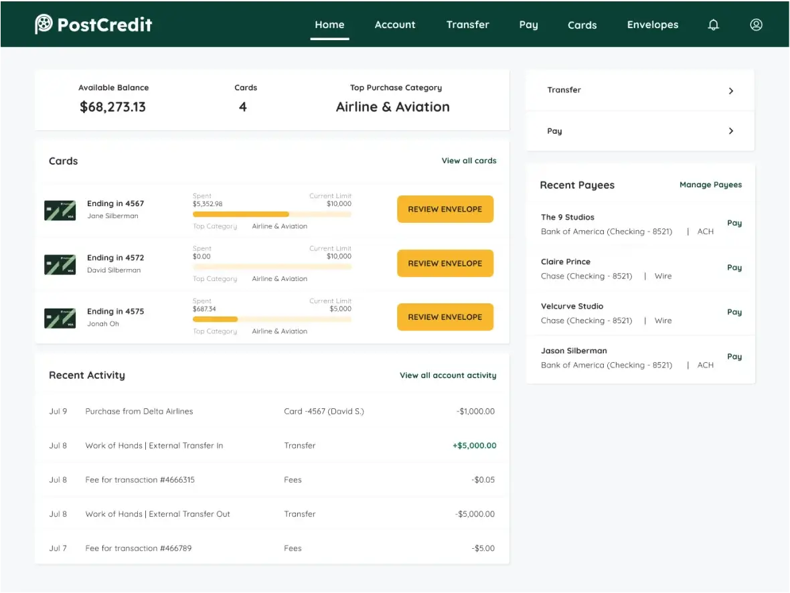This screenshot has width=790, height=593.
Task: Pay The 9 Studios payee
Action: [x=734, y=223]
